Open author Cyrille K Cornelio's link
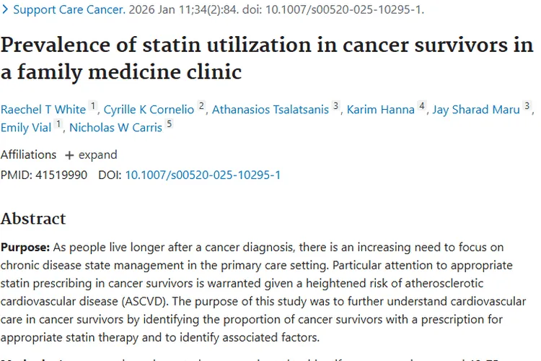The image size is (541, 361). click(x=149, y=110)
